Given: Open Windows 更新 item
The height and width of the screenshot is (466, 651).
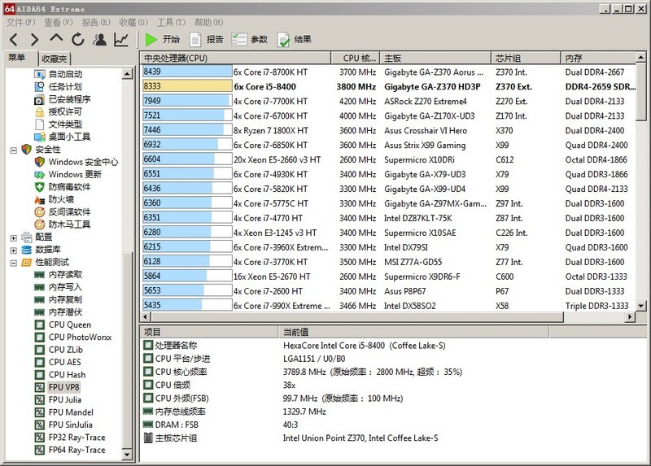Looking at the screenshot, I should 75,174.
